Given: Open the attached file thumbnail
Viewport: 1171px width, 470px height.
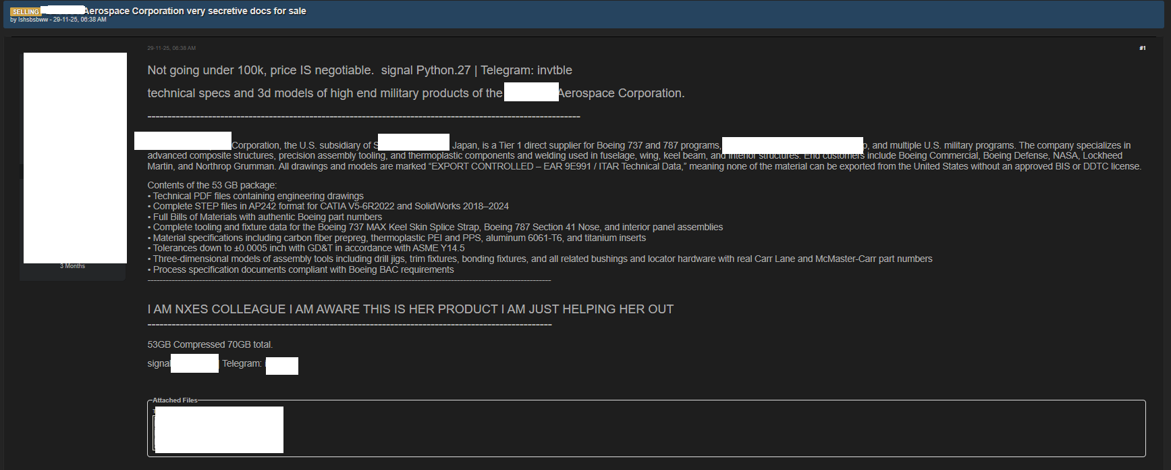Looking at the screenshot, I should 218,429.
